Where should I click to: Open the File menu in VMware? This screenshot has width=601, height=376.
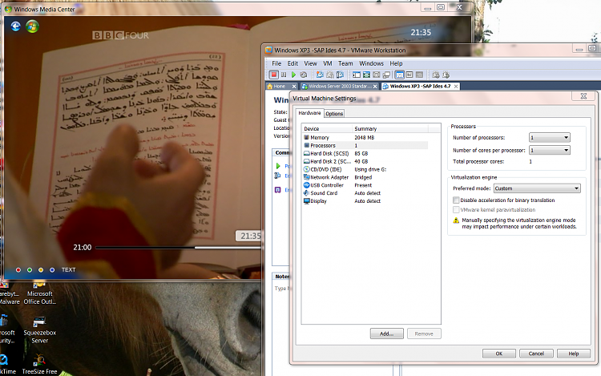coord(276,63)
